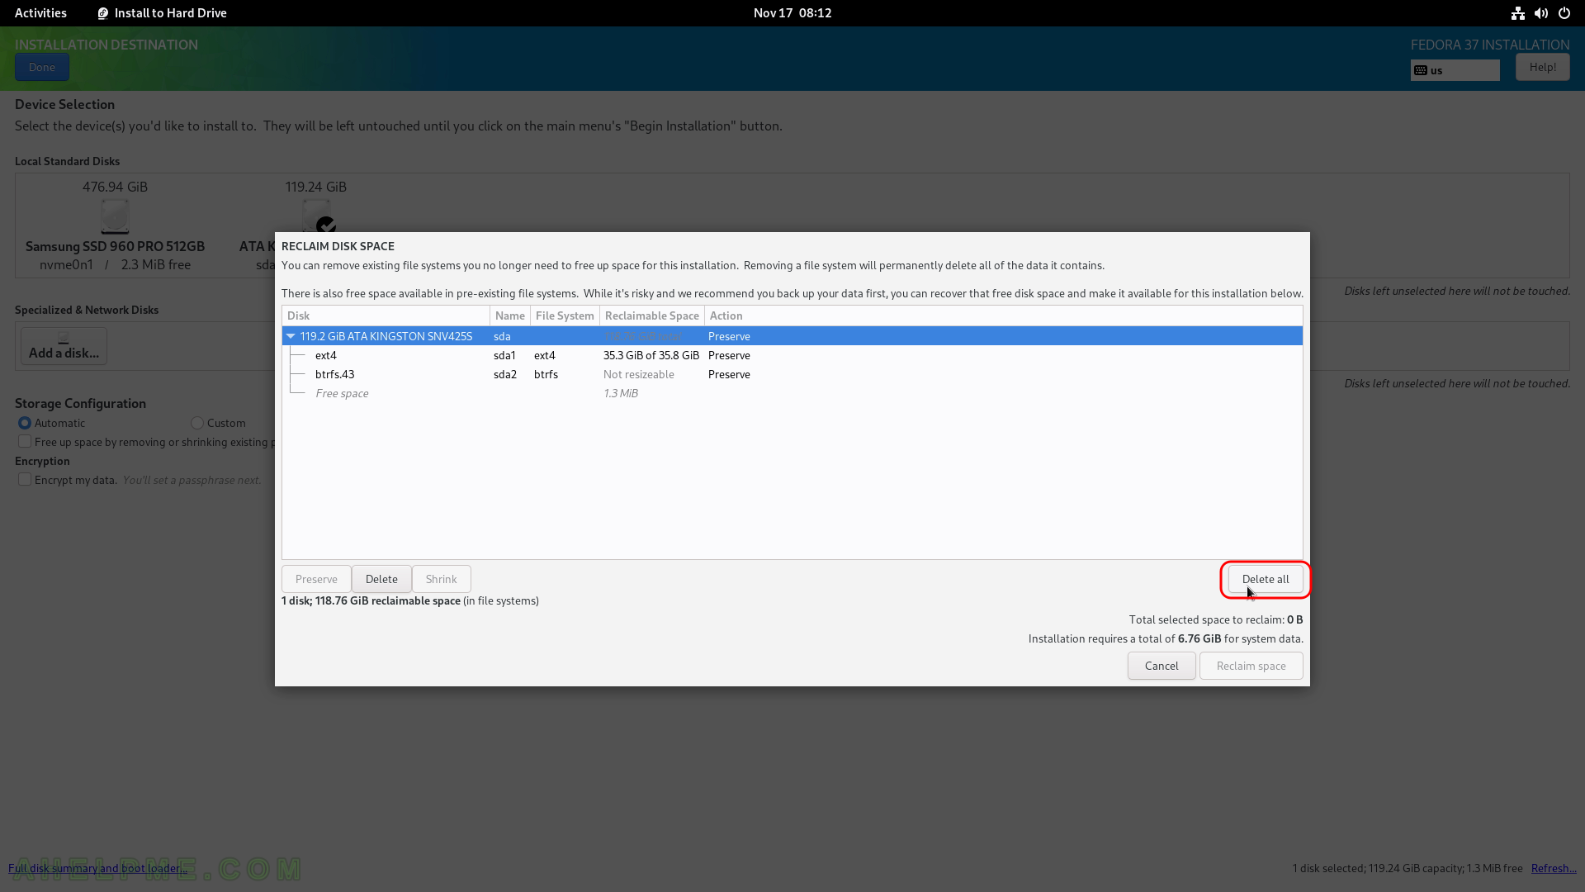Click the network icon in the top bar
The height and width of the screenshot is (892, 1585).
point(1517,13)
